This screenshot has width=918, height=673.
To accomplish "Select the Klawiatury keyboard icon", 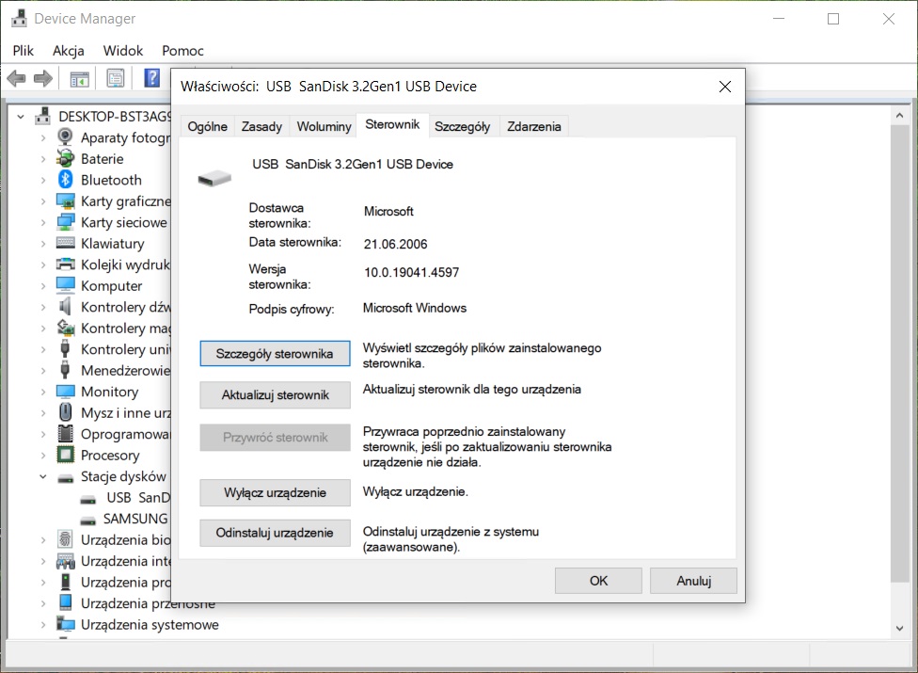I will (65, 243).
